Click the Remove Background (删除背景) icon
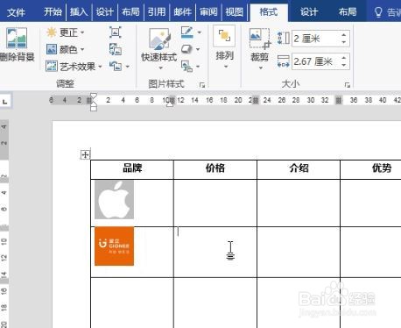The height and width of the screenshot is (328, 401). pyautogui.click(x=17, y=38)
